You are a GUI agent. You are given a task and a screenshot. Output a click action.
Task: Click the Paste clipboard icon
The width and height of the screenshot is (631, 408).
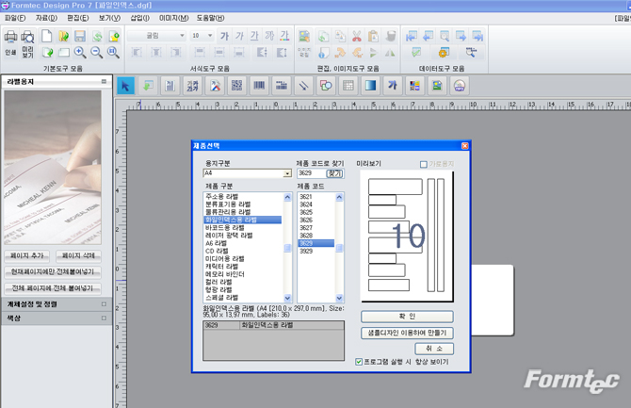point(374,36)
